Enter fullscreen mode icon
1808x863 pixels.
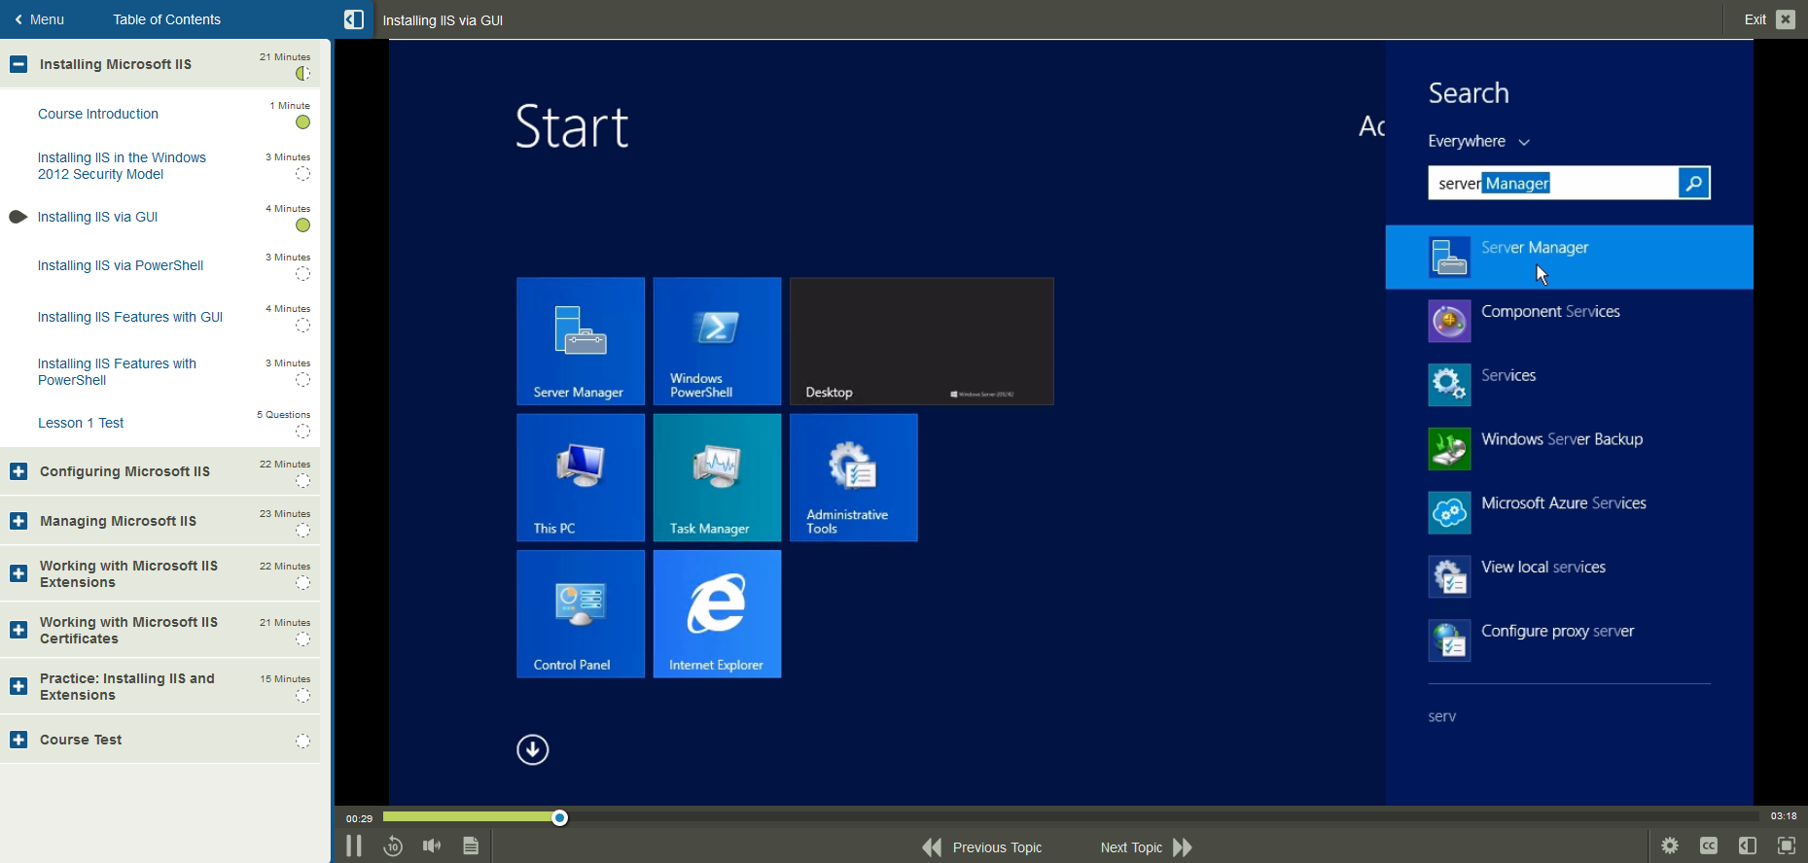coord(1787,846)
